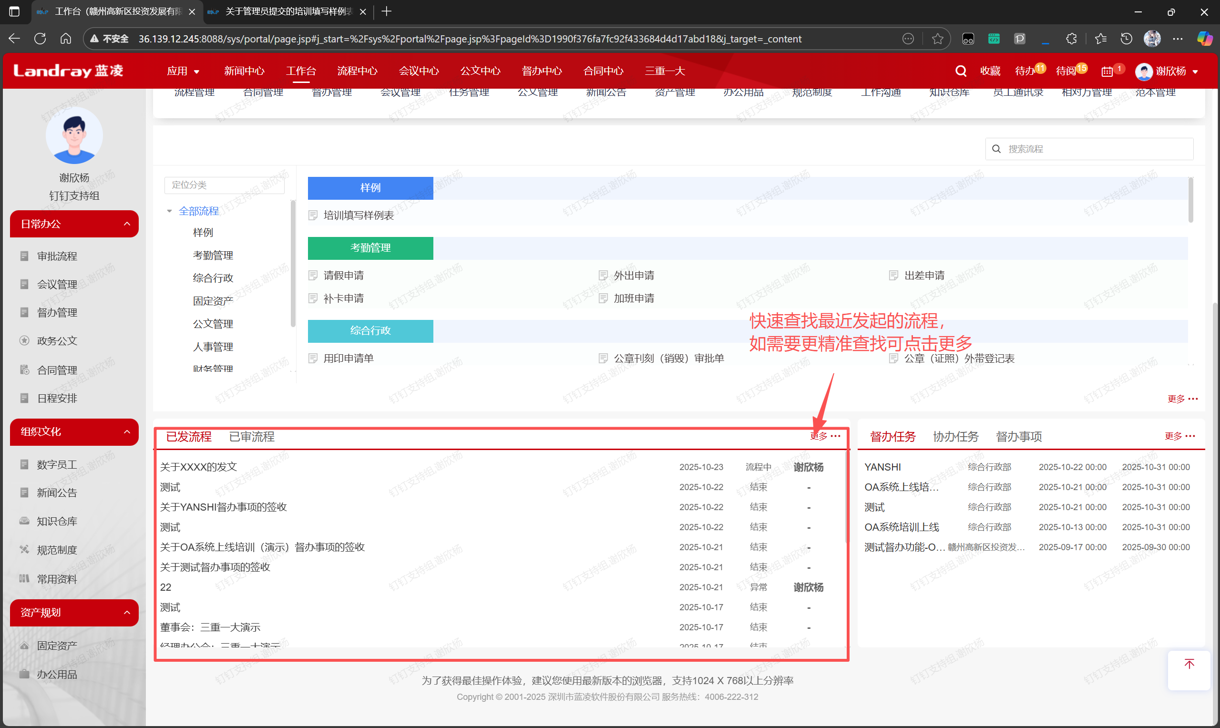
Task: Switch to the 协办任务 tab
Action: tap(955, 436)
